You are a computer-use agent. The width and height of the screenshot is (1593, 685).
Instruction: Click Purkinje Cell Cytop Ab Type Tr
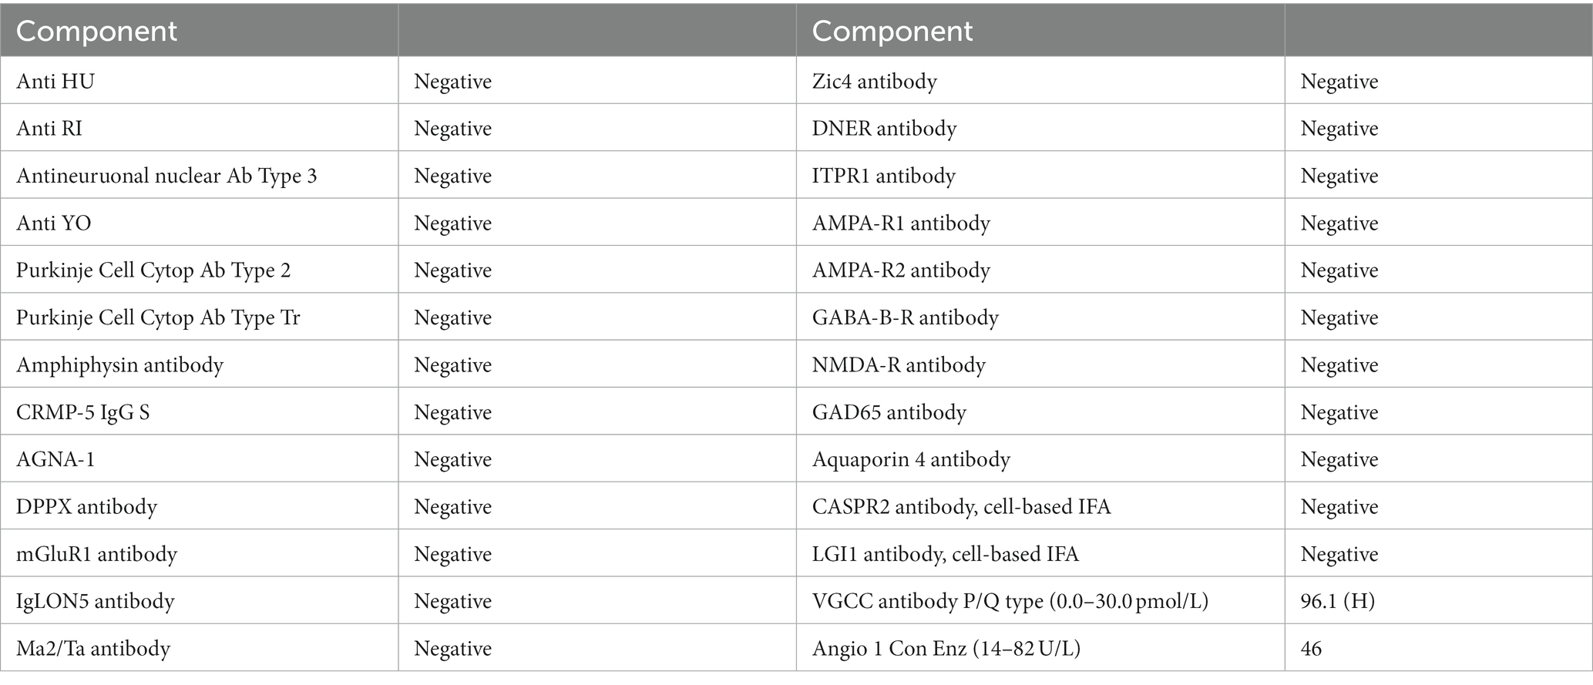coord(158,317)
